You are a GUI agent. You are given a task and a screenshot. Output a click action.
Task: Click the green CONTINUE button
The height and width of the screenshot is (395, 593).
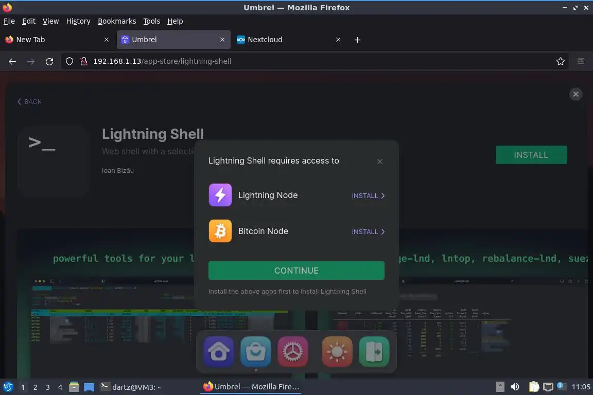click(x=296, y=271)
